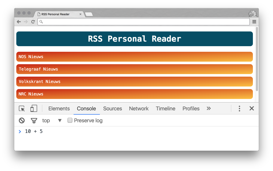The height and width of the screenshot is (171, 273).
Task: Click the address bar input
Action: click(x=144, y=22)
